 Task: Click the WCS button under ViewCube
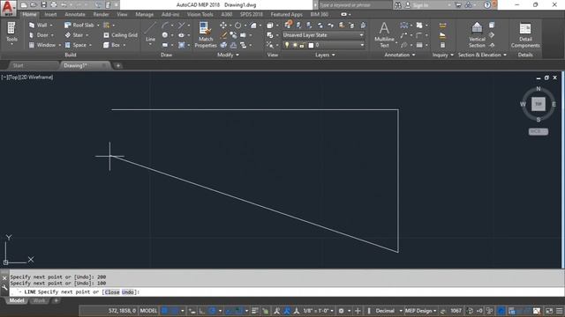[x=539, y=131]
